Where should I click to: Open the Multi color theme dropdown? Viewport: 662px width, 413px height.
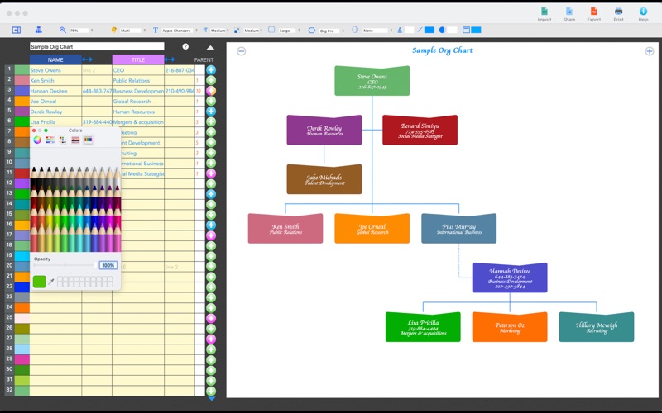(x=132, y=31)
